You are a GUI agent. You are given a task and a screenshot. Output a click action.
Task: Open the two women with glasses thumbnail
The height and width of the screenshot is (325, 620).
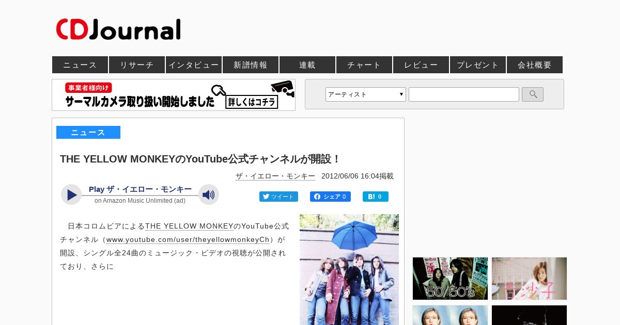[450, 315]
